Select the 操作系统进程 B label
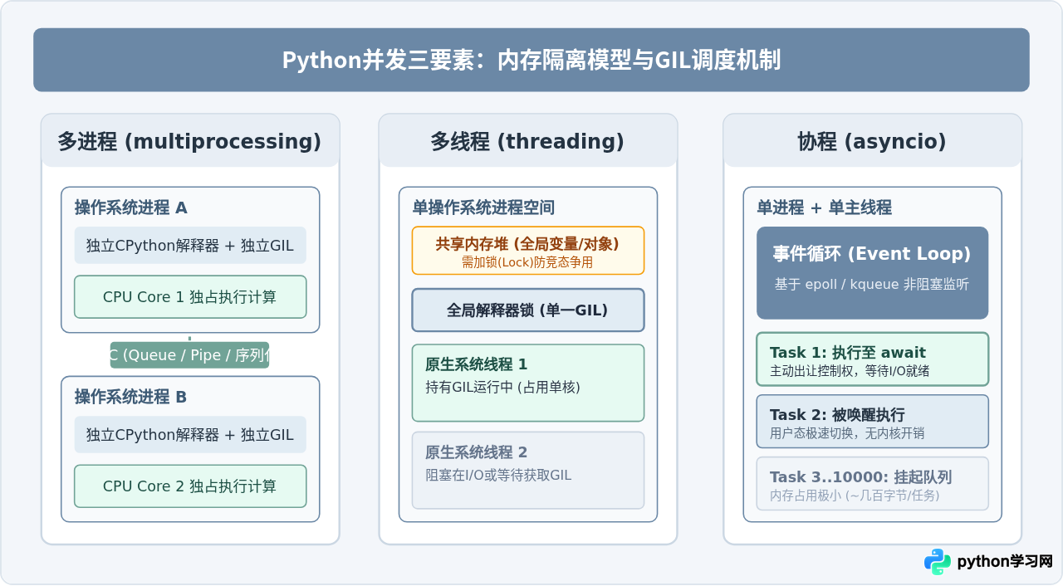 130,397
